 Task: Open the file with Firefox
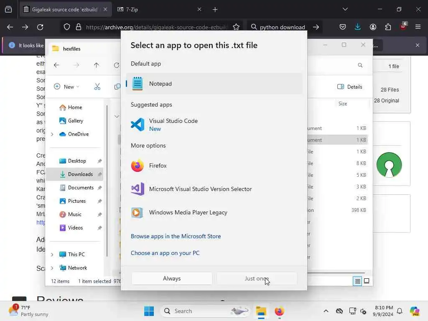[214, 166]
